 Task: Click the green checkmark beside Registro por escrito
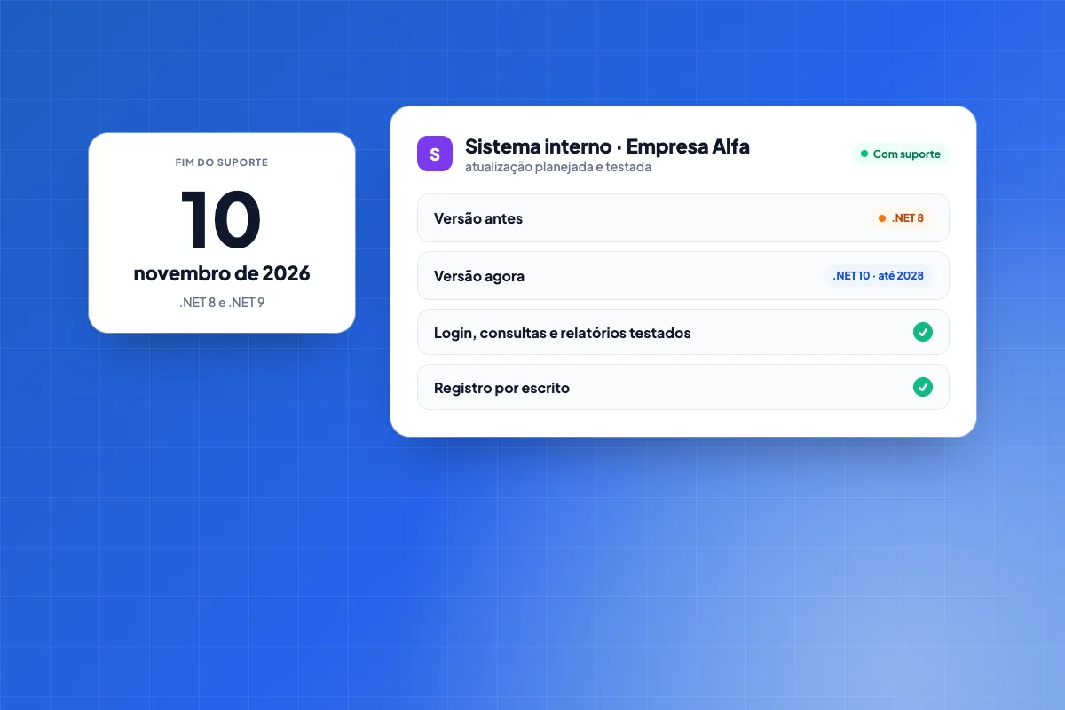coord(923,387)
